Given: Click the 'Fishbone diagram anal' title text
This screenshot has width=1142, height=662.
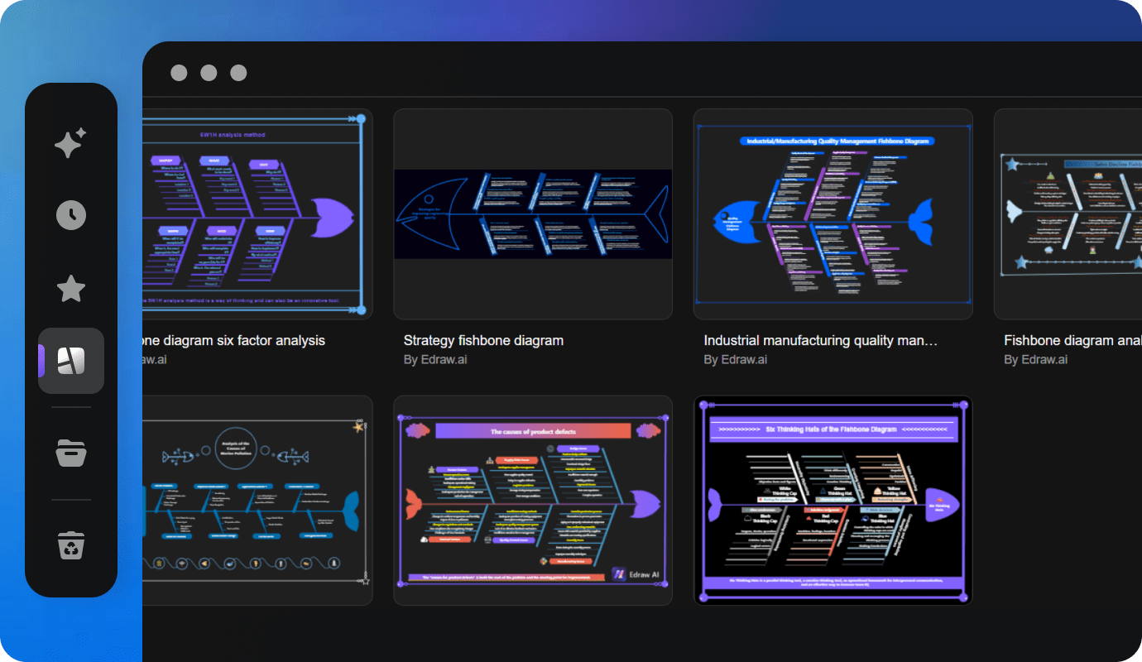Looking at the screenshot, I should pos(1072,340).
